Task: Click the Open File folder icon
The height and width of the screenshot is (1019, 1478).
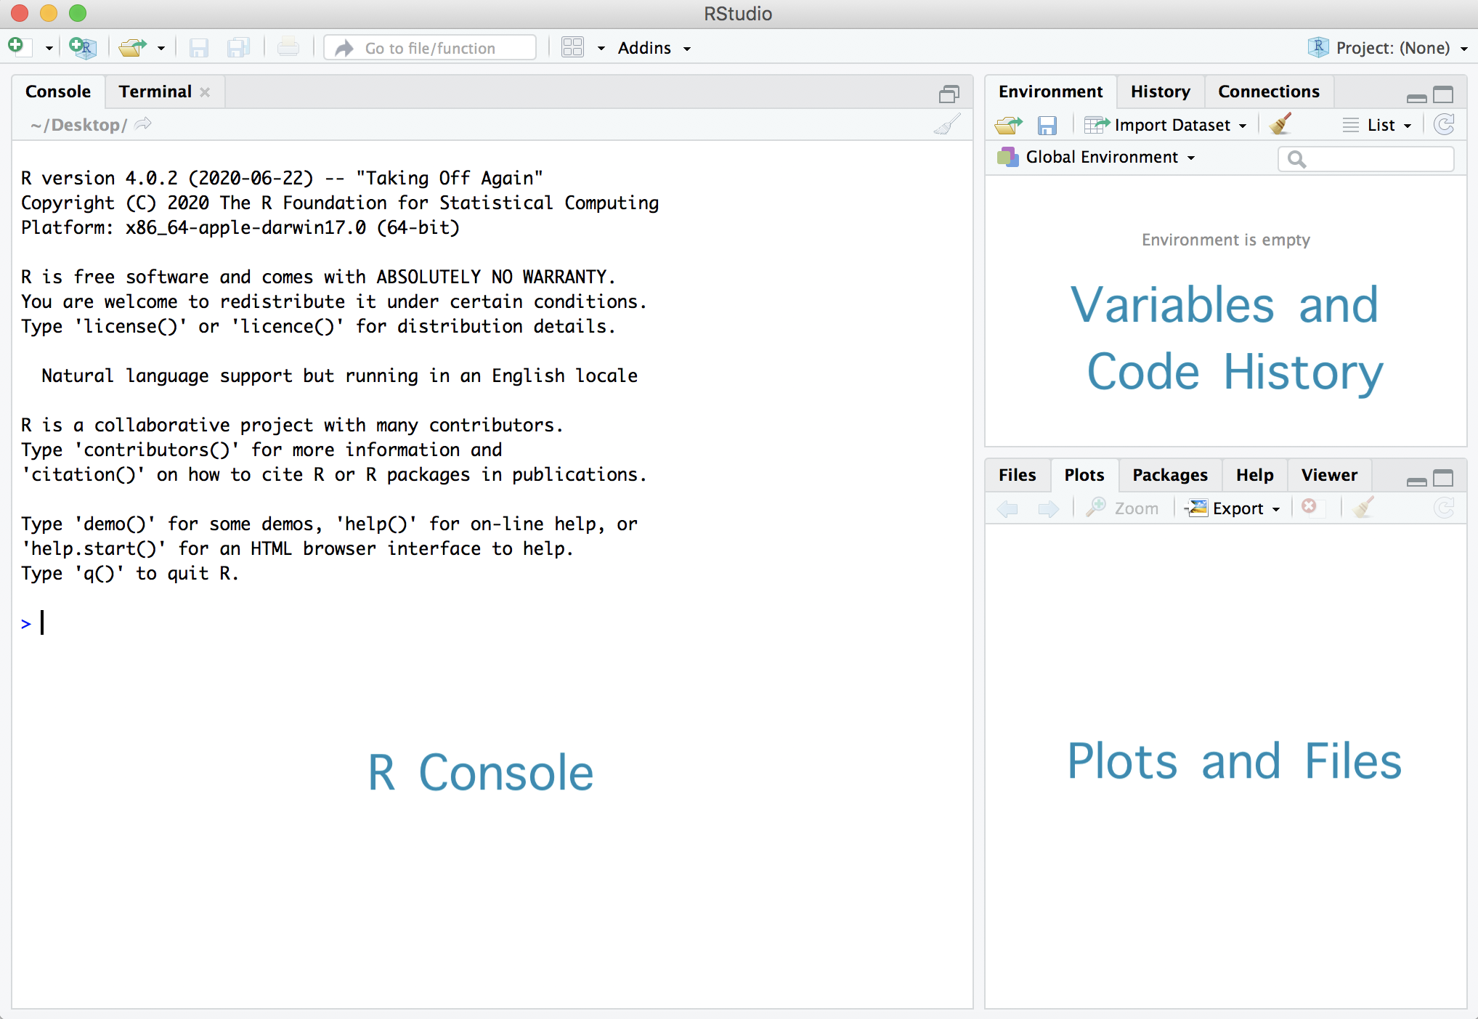Action: point(133,48)
